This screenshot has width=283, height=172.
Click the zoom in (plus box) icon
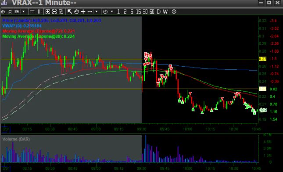(x=48, y=12)
